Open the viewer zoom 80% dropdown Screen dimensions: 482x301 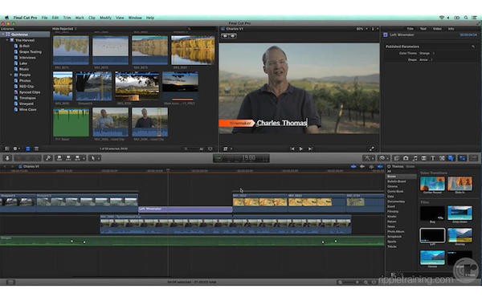coord(361,29)
